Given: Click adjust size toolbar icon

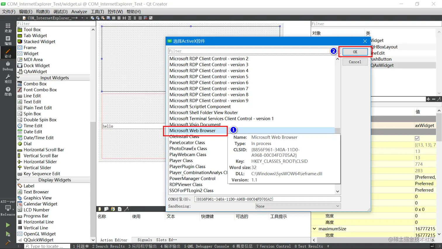Looking at the screenshot, I should (151, 18).
